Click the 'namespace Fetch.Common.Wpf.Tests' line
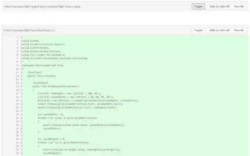The image size is (250, 156). click(43, 66)
